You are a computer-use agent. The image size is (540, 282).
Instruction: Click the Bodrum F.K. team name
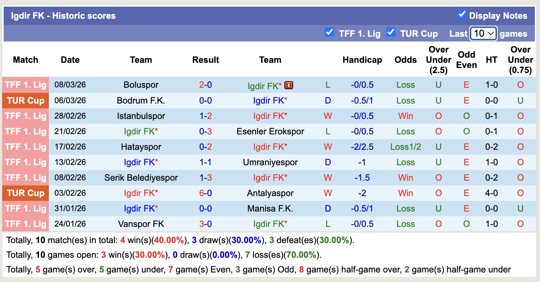[x=141, y=101]
